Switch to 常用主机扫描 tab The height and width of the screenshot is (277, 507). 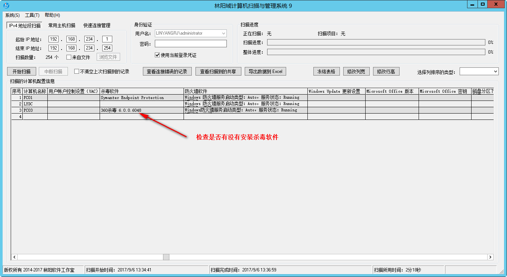tap(62, 25)
